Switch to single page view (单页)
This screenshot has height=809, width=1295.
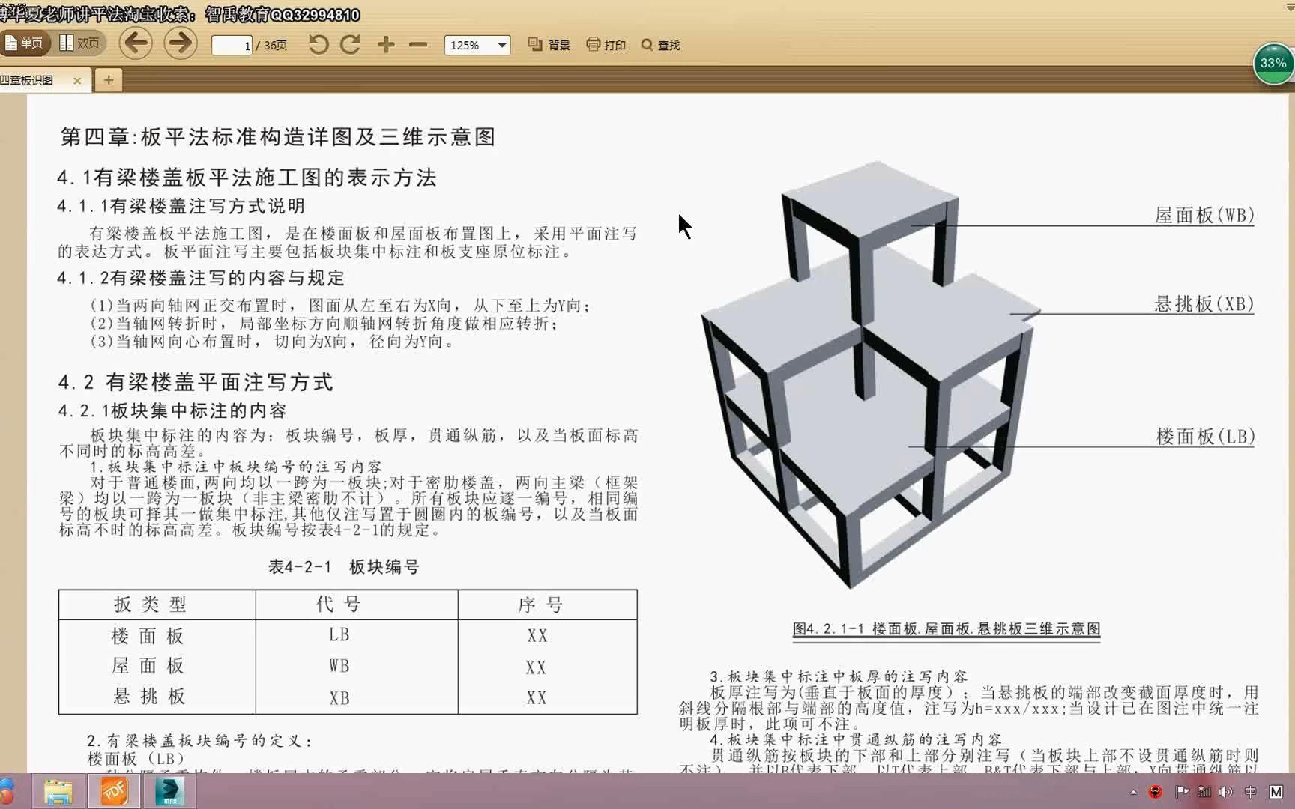[x=25, y=43]
